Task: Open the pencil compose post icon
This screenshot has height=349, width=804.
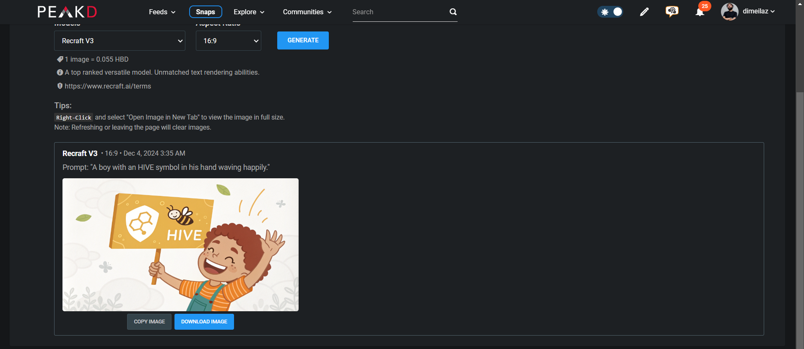Action: [644, 12]
